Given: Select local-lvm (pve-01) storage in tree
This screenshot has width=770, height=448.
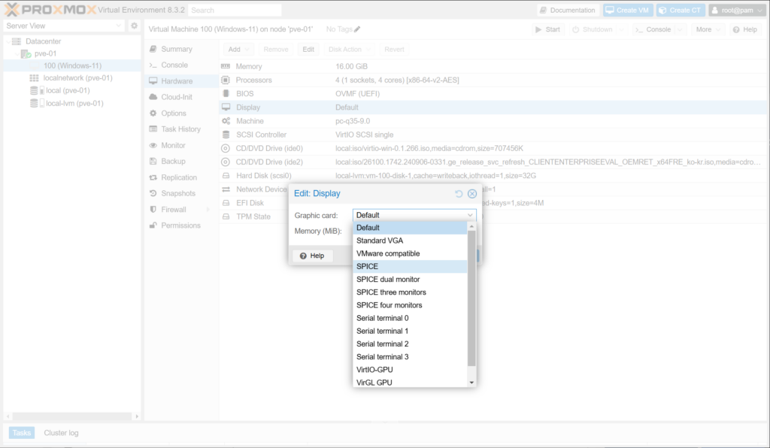Looking at the screenshot, I should pos(74,104).
